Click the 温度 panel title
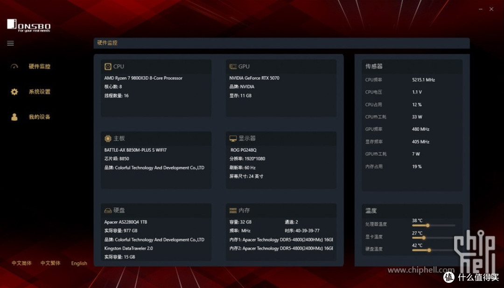Screen dimensions: 504x288 point(371,211)
